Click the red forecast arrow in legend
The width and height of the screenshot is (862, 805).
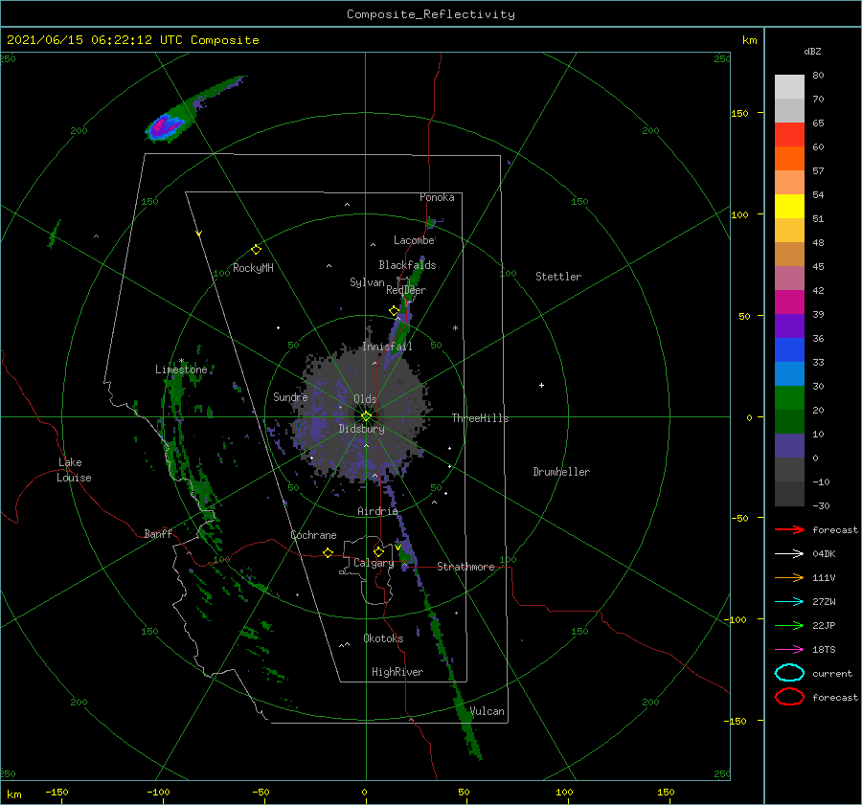[789, 529]
